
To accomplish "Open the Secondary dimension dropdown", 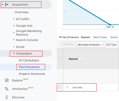I will 91,45.
